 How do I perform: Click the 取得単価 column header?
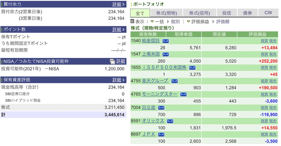(x=184, y=34)
